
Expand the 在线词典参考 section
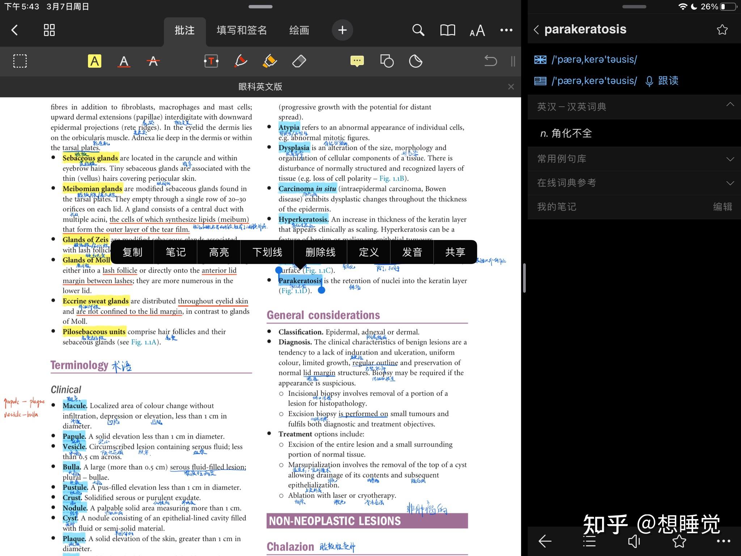[x=730, y=183]
